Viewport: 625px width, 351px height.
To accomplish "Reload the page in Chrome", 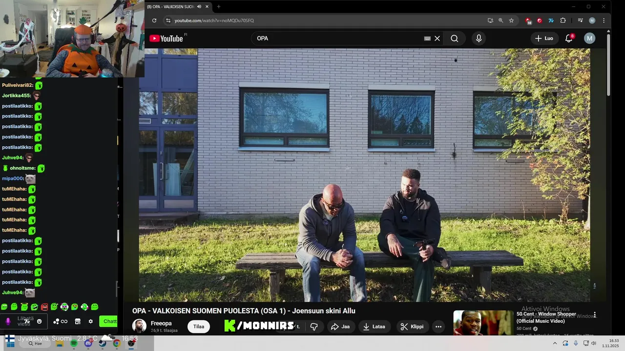I will point(154,20).
